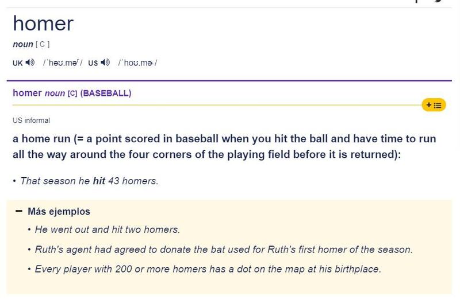Click the purple 'homer' sense heading
The height and width of the screenshot is (300, 460).
click(x=26, y=93)
